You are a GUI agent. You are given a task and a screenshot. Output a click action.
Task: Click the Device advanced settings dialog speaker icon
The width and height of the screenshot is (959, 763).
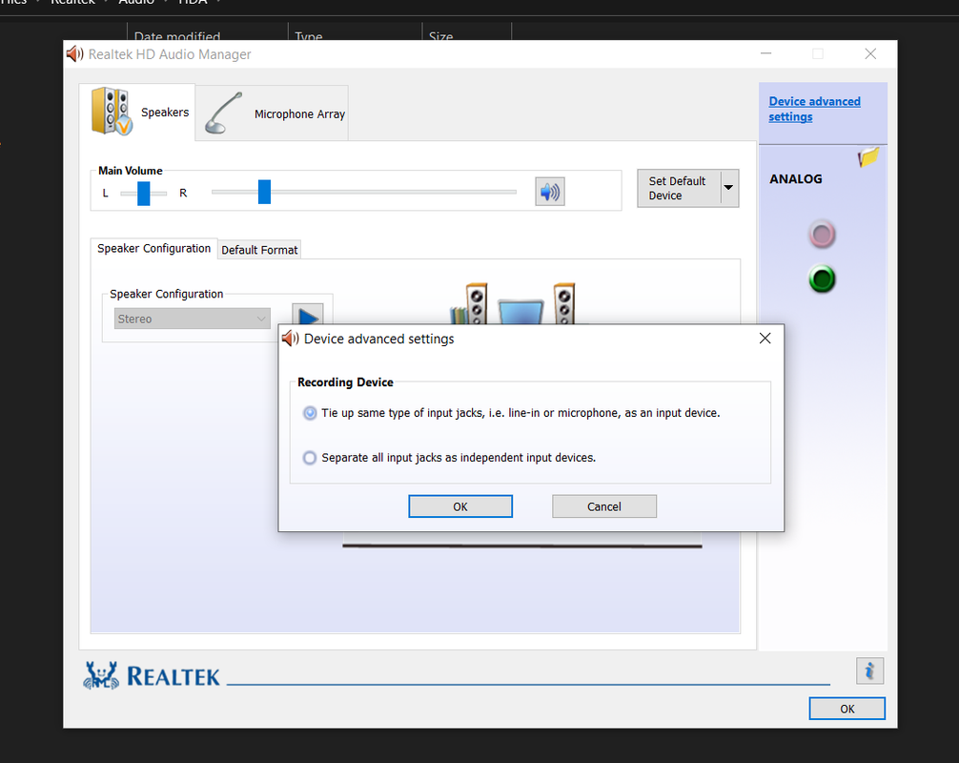click(x=290, y=339)
